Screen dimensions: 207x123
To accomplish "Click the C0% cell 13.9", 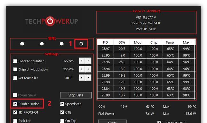I will click(x=122, y=69).
